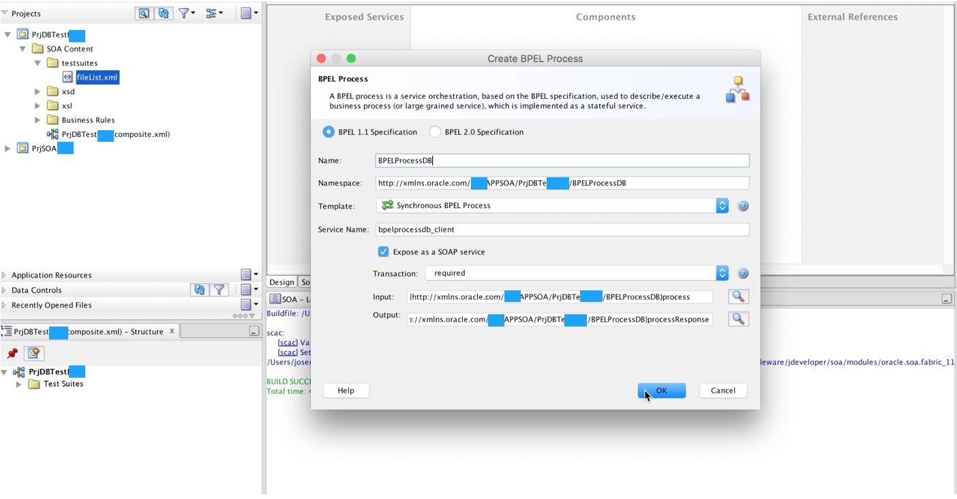Expand the Business Rules folder
Image resolution: width=957 pixels, height=499 pixels.
37,120
